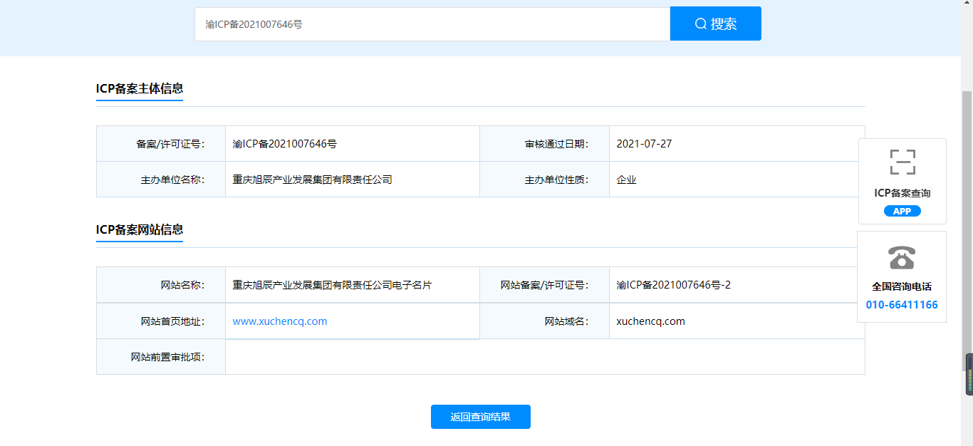Image resolution: width=973 pixels, height=446 pixels.
Task: Focus the ICP number search input field
Action: tap(432, 24)
